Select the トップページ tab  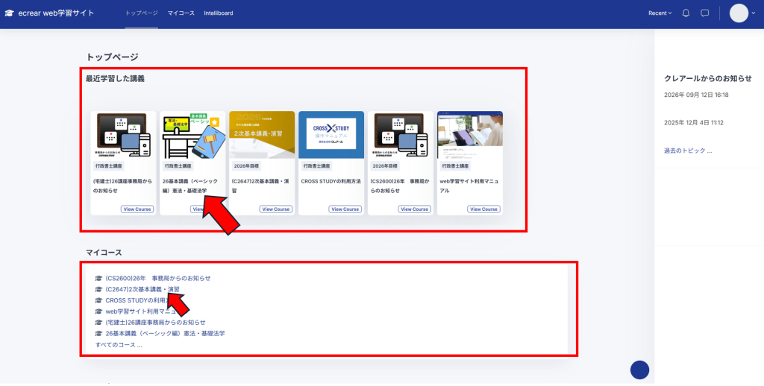[141, 13]
